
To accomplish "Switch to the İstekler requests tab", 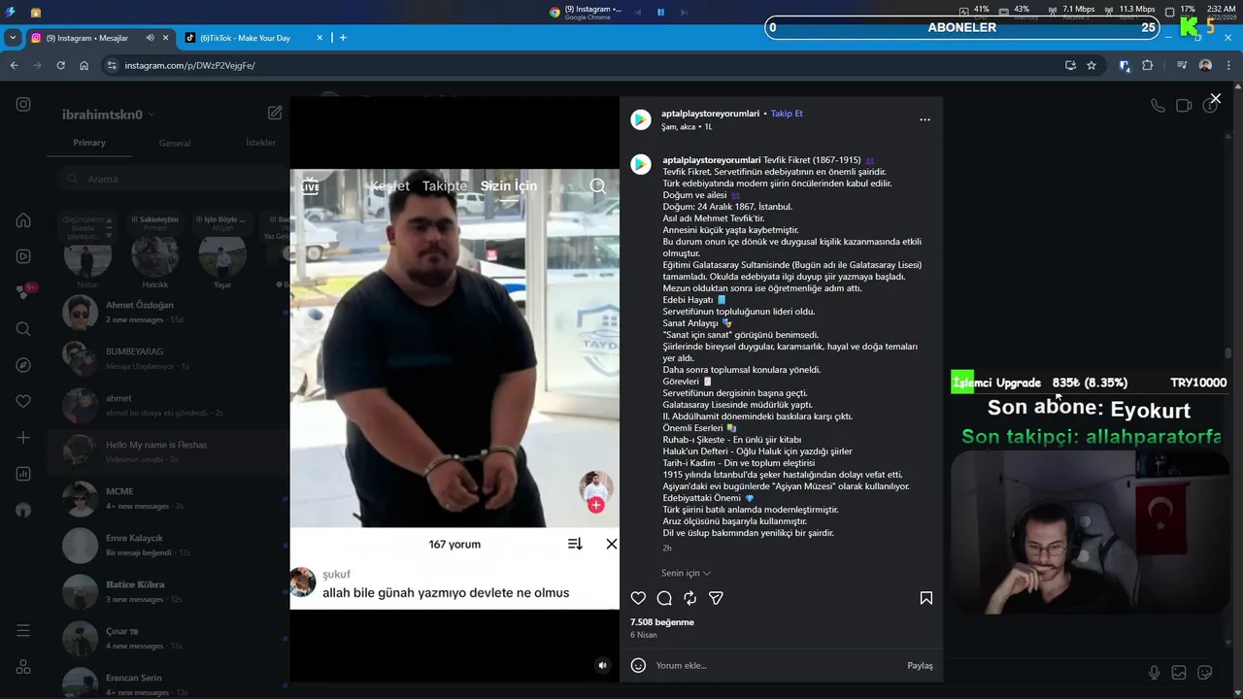I will [260, 143].
